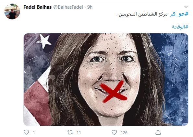Open the 9h timestamp permalink
The width and height of the screenshot is (193, 137).
(90, 7)
